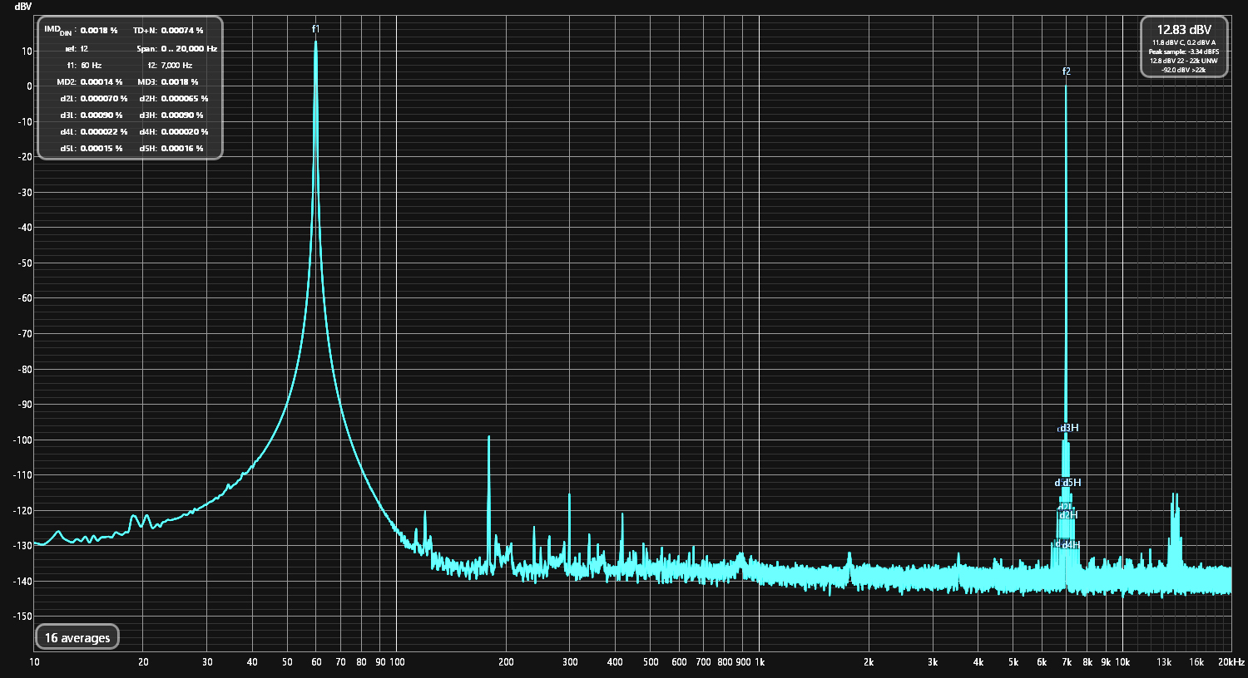Image resolution: width=1248 pixels, height=678 pixels.
Task: Click the 12.83 dBV level readout
Action: 1184,30
